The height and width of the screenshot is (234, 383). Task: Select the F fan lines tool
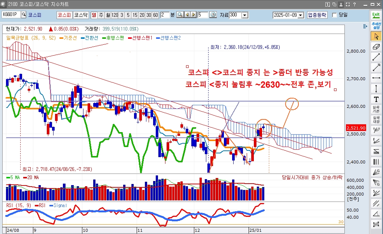pos(376,141)
